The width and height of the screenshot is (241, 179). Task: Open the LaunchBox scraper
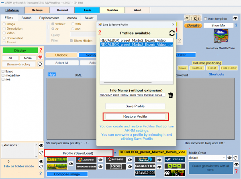[x=86, y=159]
